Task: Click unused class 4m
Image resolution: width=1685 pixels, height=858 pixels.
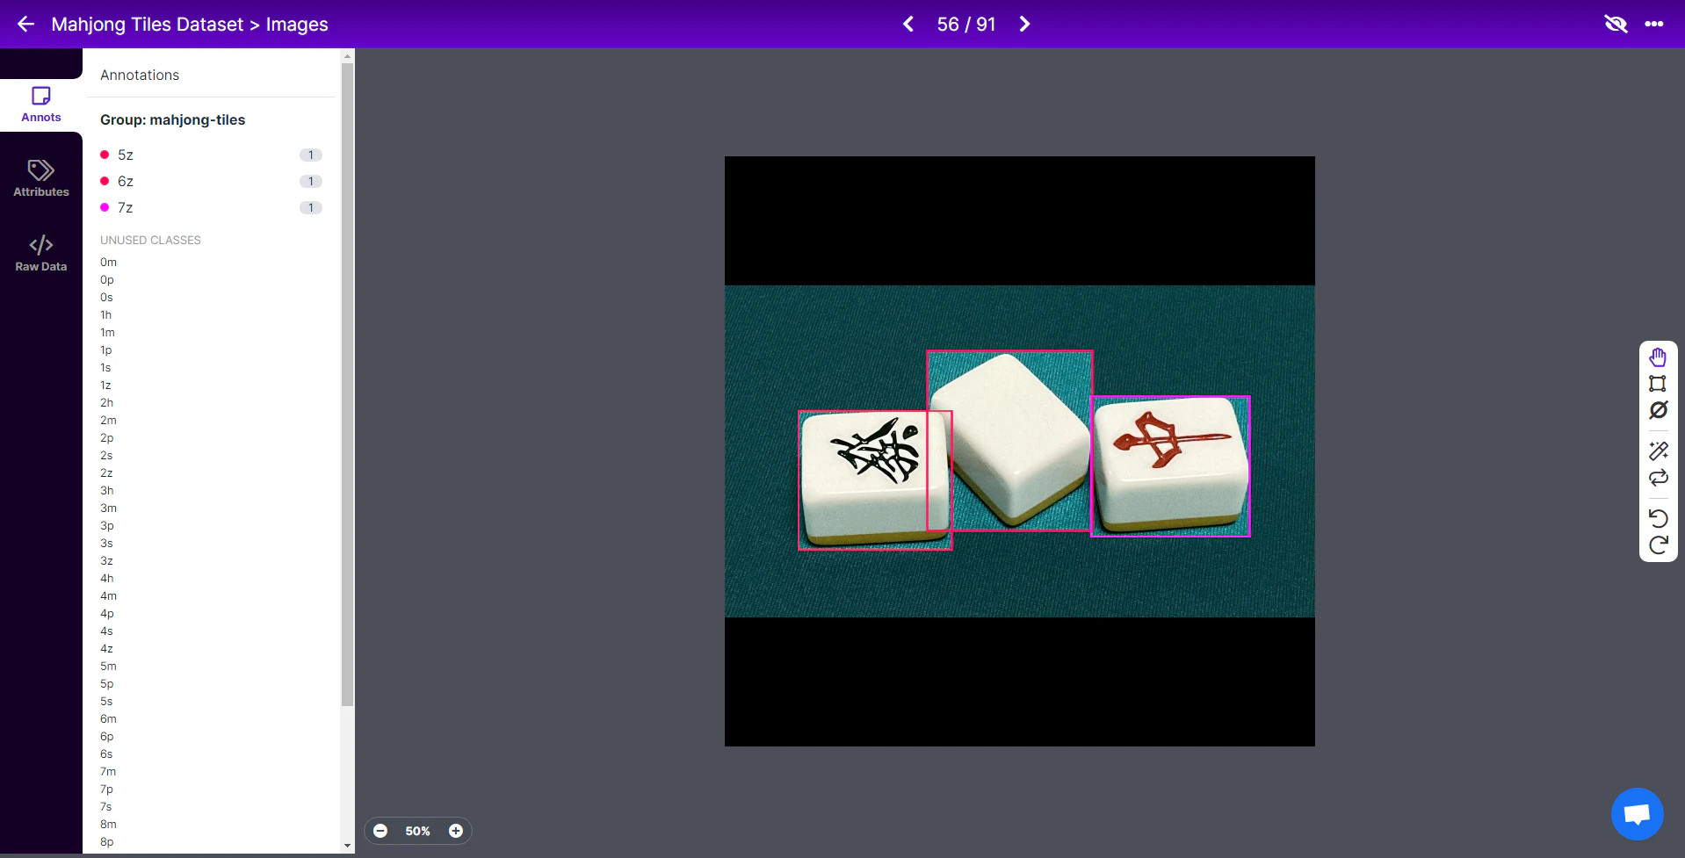Action: pos(108,595)
